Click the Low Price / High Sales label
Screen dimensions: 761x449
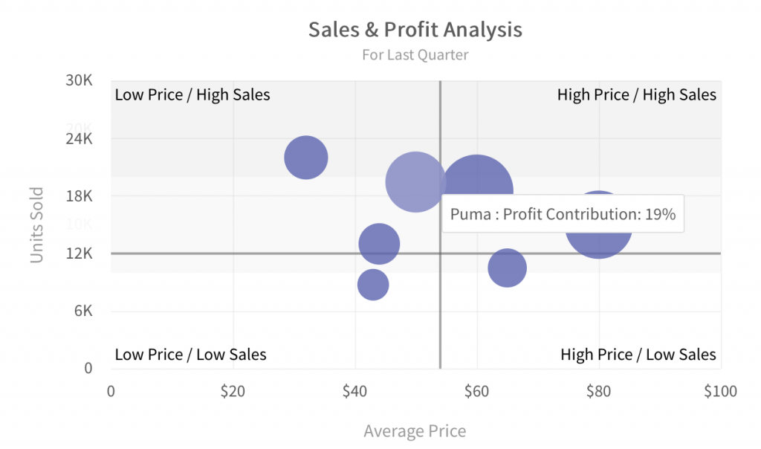tap(192, 94)
